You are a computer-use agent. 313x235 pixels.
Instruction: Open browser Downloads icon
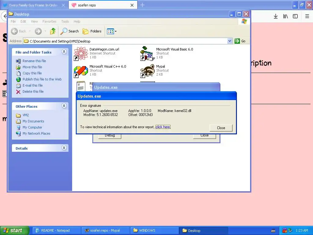[x=276, y=17]
